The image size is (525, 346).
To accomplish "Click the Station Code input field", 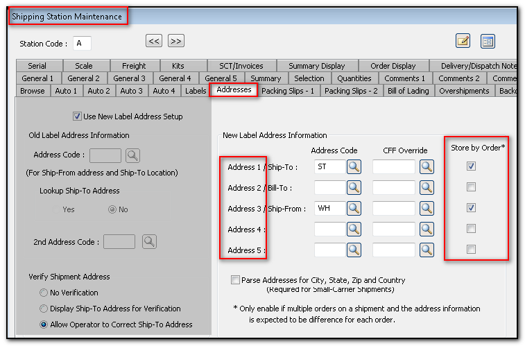I will tap(83, 44).
